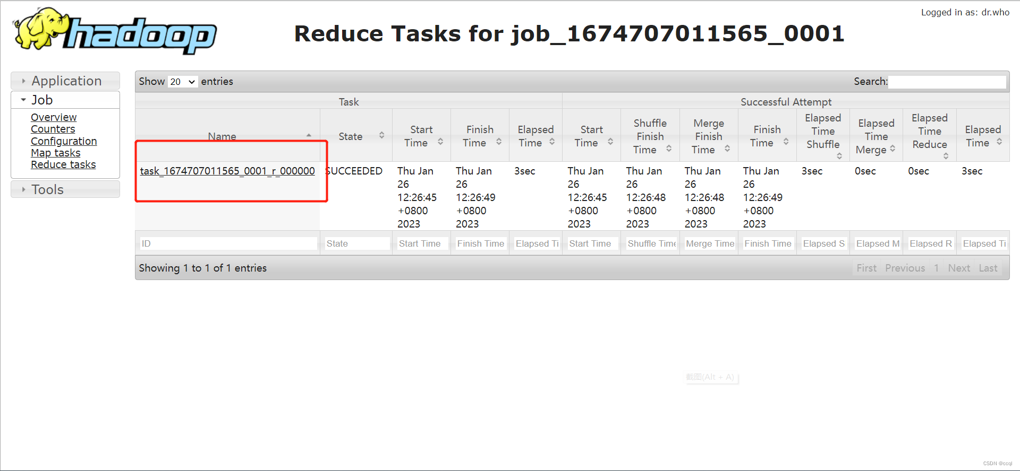Image resolution: width=1020 pixels, height=471 pixels.
Task: Click the Merge Time filter field
Action: point(709,243)
